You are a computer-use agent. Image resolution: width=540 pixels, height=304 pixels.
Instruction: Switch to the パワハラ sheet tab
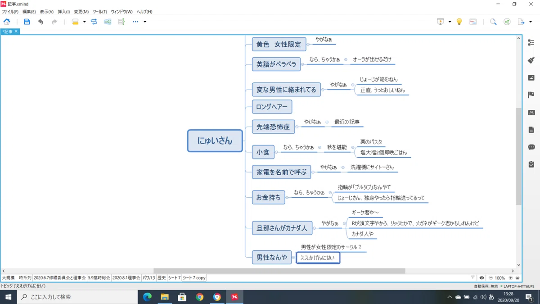(149, 278)
